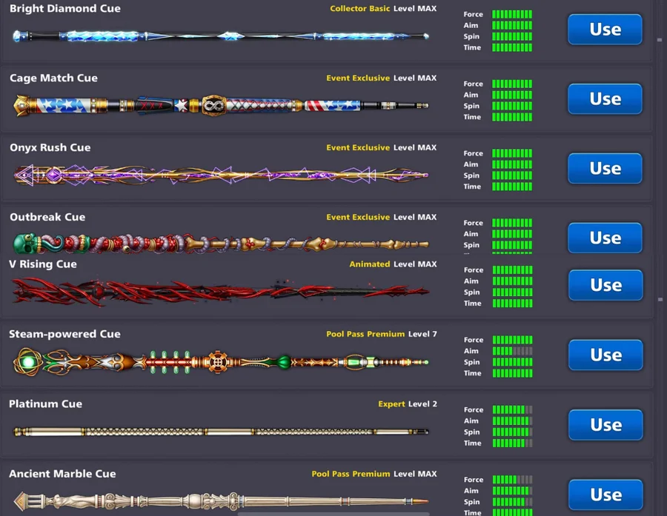
Task: Select the Onyx Rush Cue image
Action: 221,175
